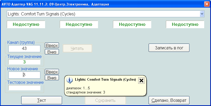Click the empty Тестовое значение field
Viewport: 211px width, 106px height.
point(24,88)
